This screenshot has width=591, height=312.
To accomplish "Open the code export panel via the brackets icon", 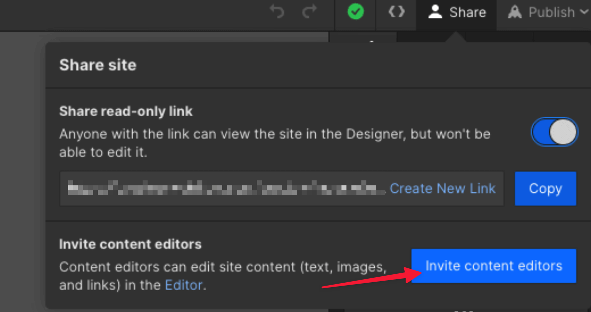I will tap(396, 11).
